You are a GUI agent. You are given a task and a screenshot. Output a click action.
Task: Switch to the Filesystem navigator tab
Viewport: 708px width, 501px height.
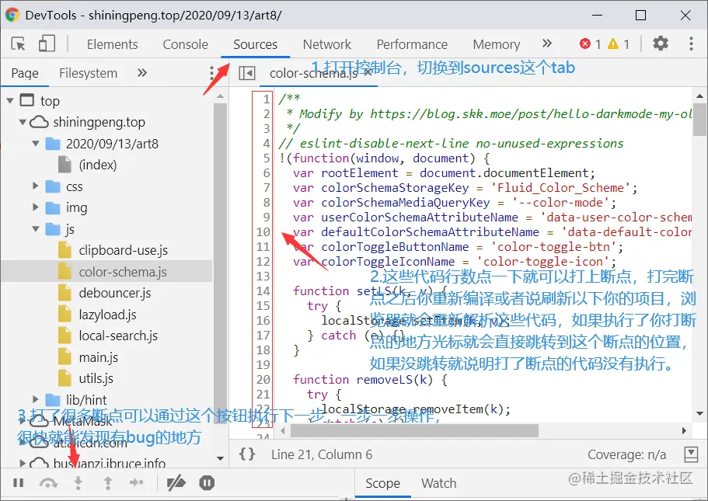88,73
